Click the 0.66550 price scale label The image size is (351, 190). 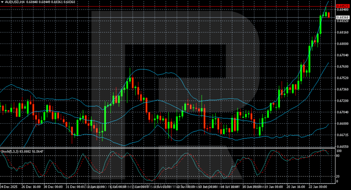(343, 146)
